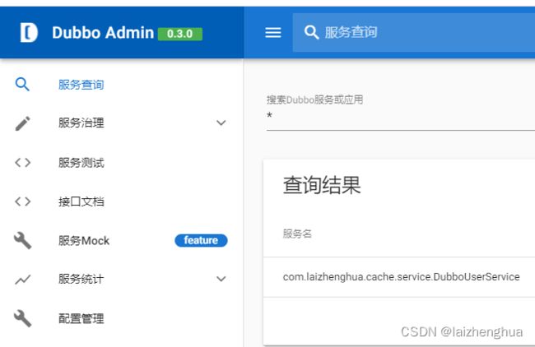535x347 pixels.
Task: Open 服务治理 menu item
Action: [81, 123]
